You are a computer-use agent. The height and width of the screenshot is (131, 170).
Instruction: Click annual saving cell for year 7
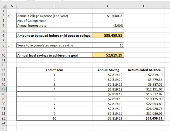coord(108,104)
